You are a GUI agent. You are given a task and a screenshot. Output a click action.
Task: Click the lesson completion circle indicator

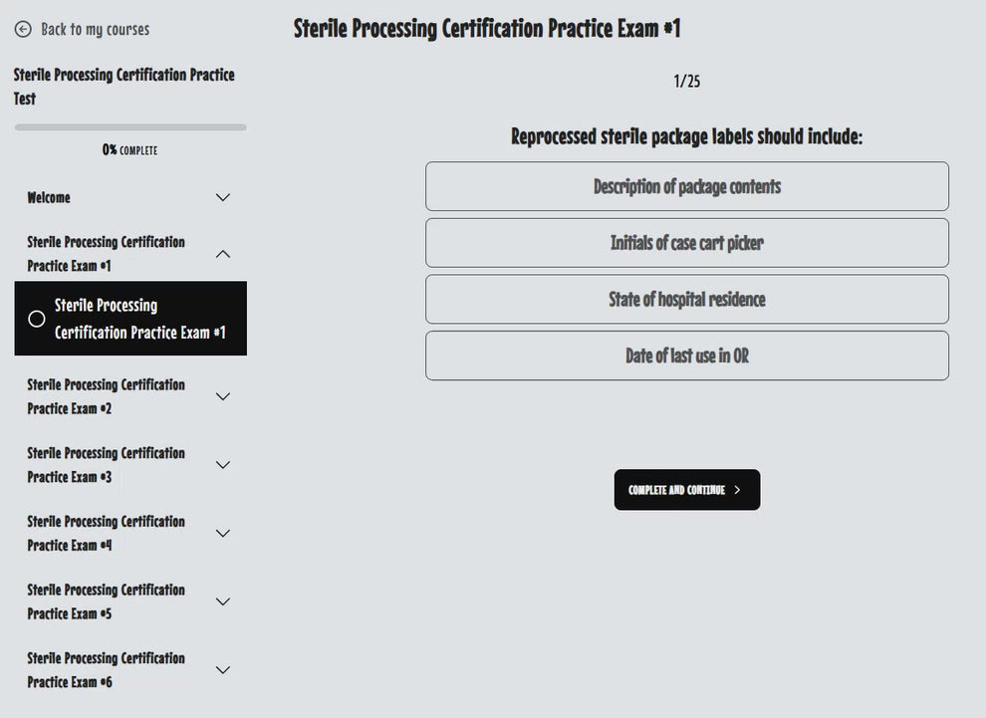tap(37, 319)
